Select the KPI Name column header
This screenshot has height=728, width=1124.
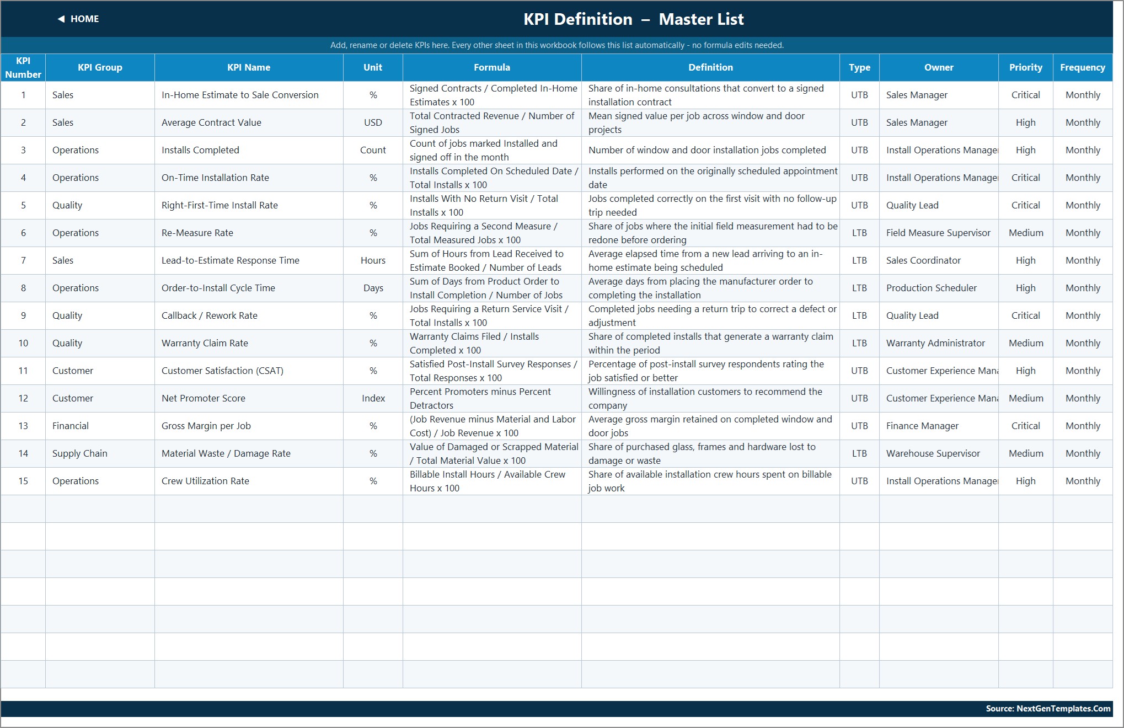click(249, 67)
